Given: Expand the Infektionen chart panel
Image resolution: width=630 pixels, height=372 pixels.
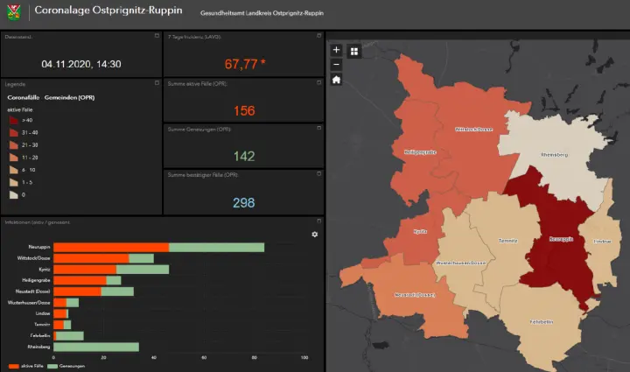Looking at the screenshot, I should pos(318,221).
